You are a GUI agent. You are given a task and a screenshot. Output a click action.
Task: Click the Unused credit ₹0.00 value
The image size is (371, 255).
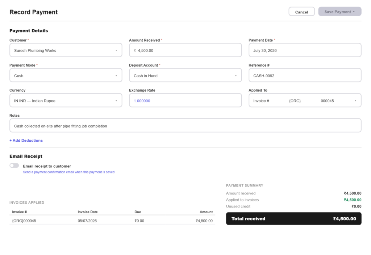pyautogui.click(x=357, y=206)
